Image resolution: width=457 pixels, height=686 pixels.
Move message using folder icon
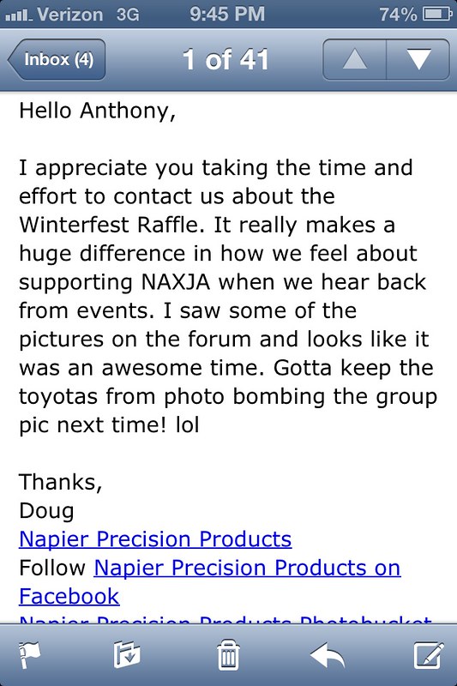point(127,654)
